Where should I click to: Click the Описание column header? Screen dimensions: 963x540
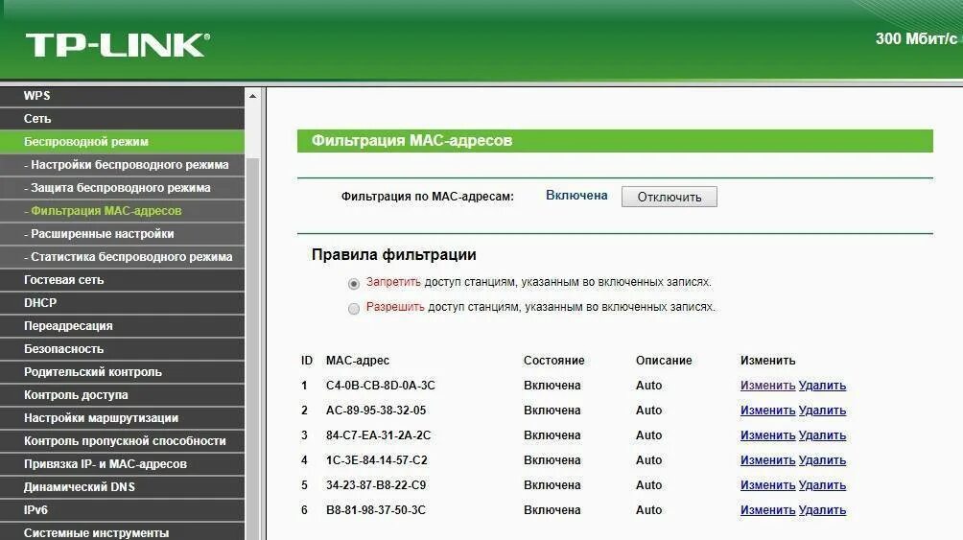[x=664, y=361]
